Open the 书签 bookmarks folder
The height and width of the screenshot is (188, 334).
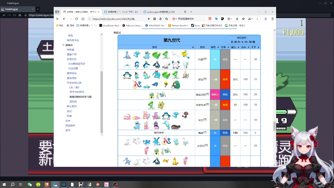59,26
